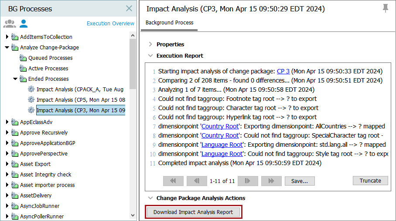
Task: Click the Queued Processes folder icon
Action: pyautogui.click(x=23, y=58)
